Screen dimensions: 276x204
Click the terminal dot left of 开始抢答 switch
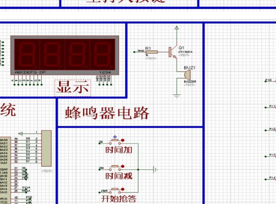99,192
